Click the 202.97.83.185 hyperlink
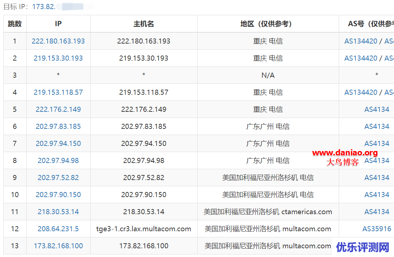 [58, 126]
